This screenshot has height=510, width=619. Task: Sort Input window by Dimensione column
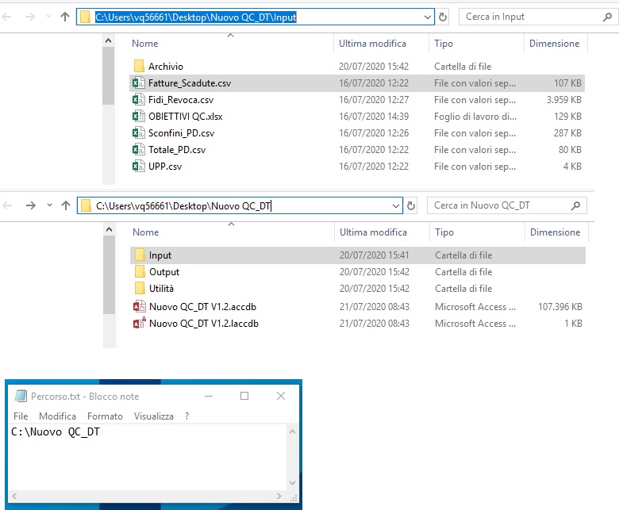coord(554,44)
